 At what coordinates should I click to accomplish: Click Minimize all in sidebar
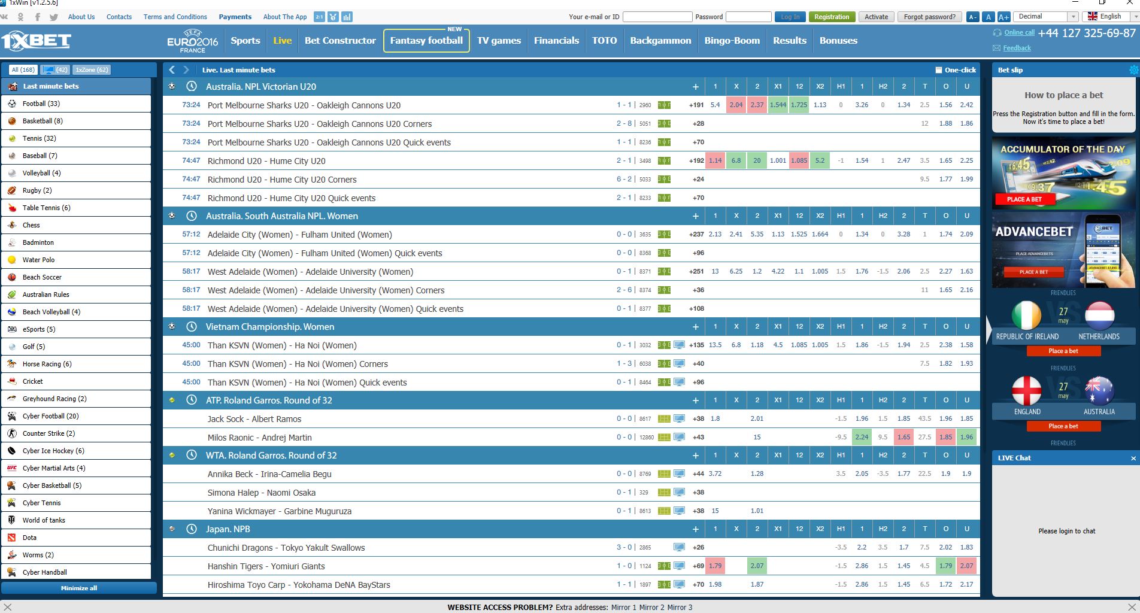(79, 588)
